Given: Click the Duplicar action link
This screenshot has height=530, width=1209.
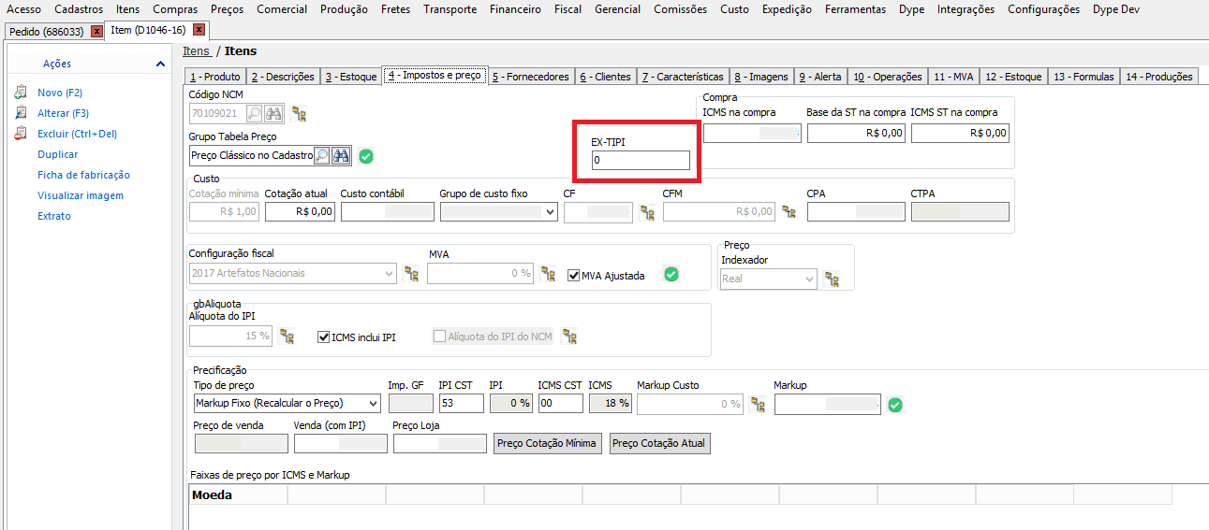Looking at the screenshot, I should 58,154.
